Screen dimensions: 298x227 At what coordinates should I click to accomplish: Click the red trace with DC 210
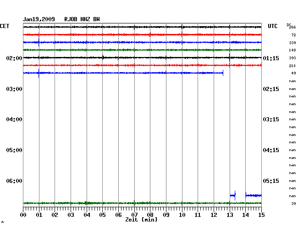(142, 65)
